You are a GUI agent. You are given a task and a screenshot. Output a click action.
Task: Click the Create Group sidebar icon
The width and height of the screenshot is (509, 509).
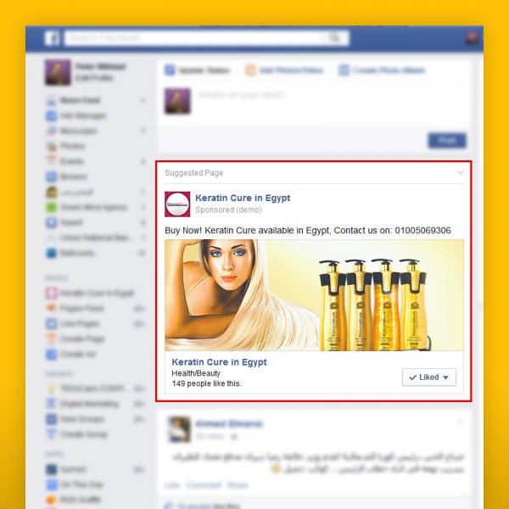pyautogui.click(x=51, y=434)
